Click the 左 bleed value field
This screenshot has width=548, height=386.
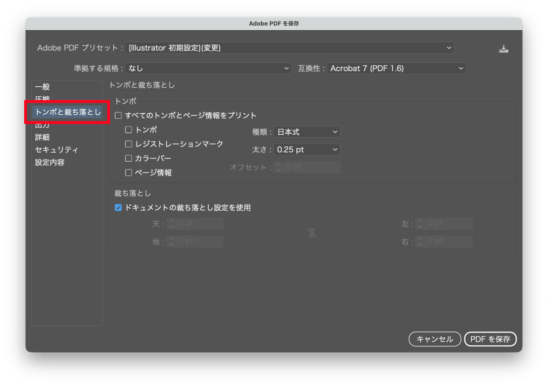pyautogui.click(x=449, y=224)
